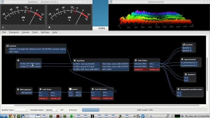Screen dimensions: 210x118
Task: Select JackTrip to RIG's keying CW JACK port
Action: point(87,64)
